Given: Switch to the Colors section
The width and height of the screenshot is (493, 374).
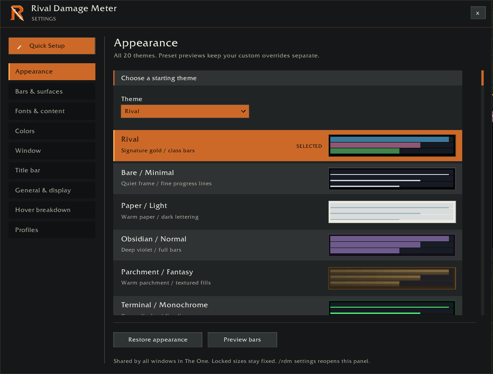Looking at the screenshot, I should (52, 131).
